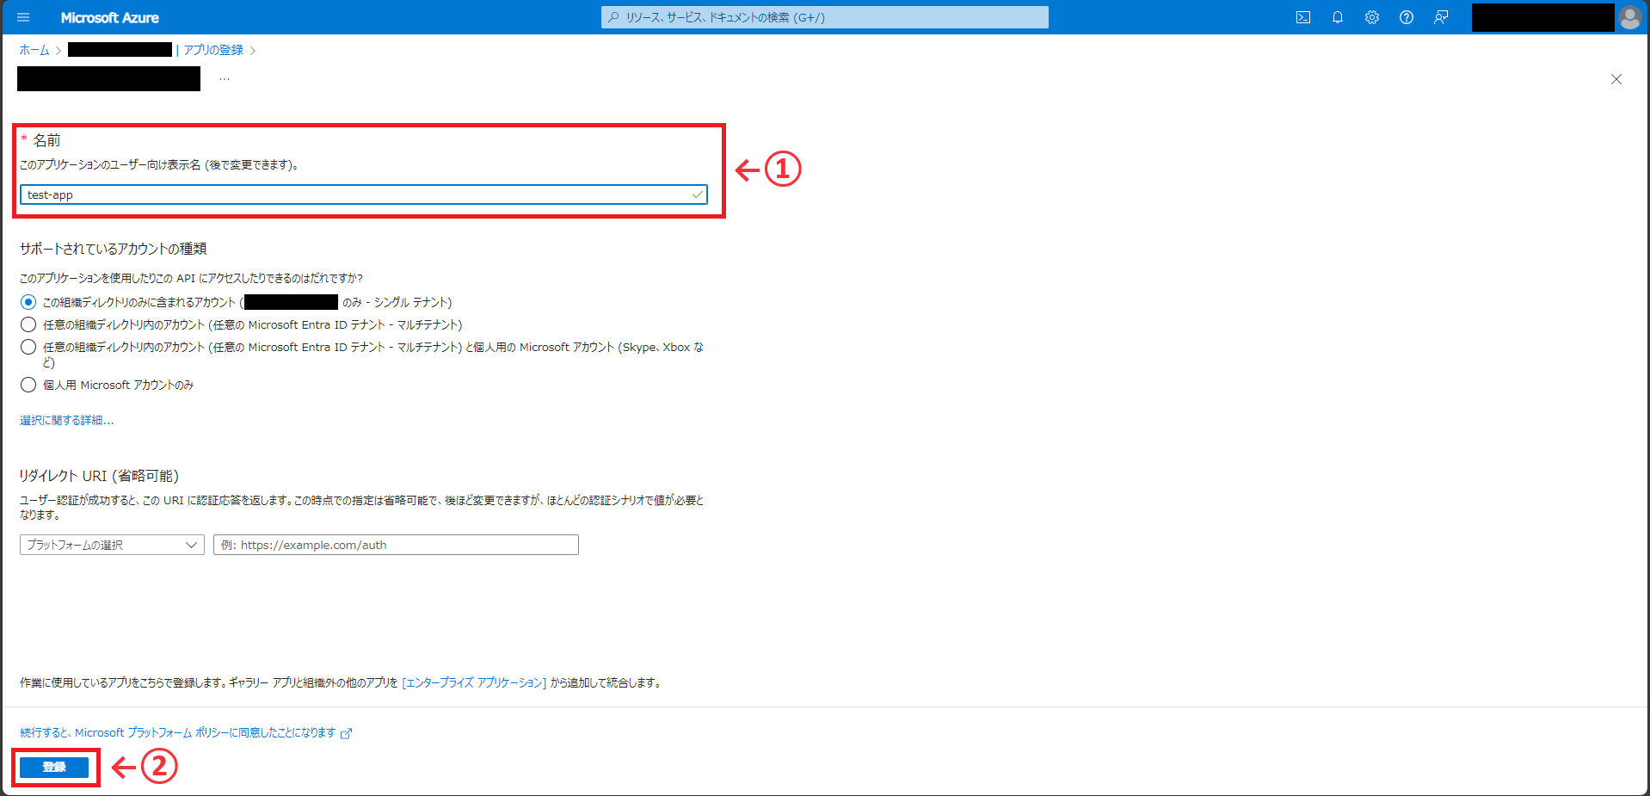Screen dimensions: 1650x796
Task: Open the portal hamburger menu
Action: click(23, 17)
